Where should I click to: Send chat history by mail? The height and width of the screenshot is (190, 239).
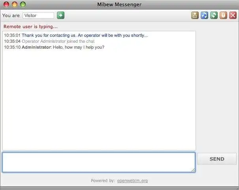(195, 15)
